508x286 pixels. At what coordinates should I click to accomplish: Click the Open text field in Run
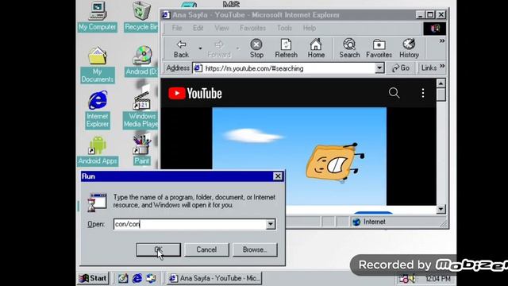pos(190,224)
